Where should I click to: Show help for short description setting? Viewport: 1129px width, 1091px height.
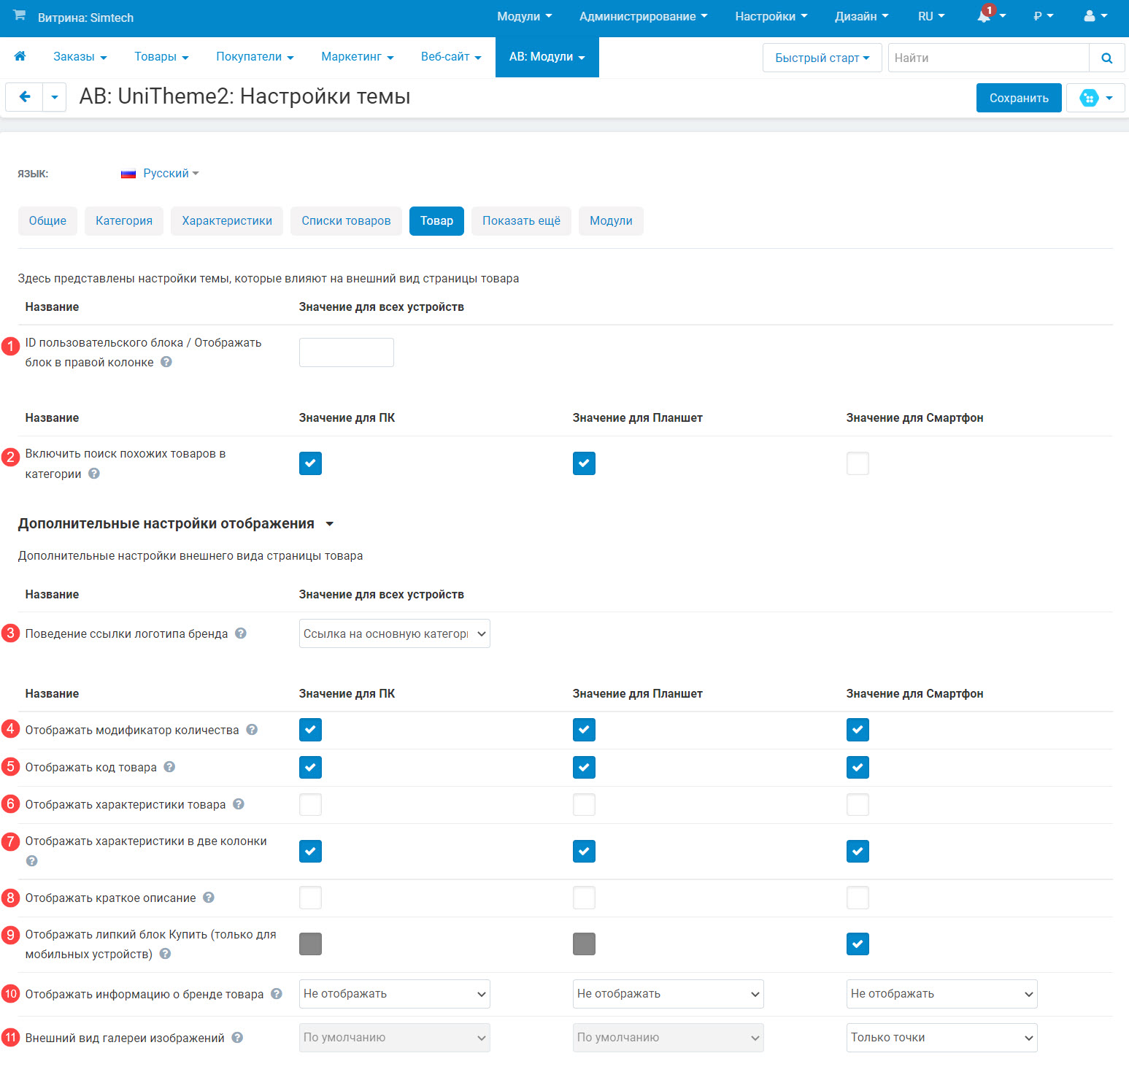point(209,898)
